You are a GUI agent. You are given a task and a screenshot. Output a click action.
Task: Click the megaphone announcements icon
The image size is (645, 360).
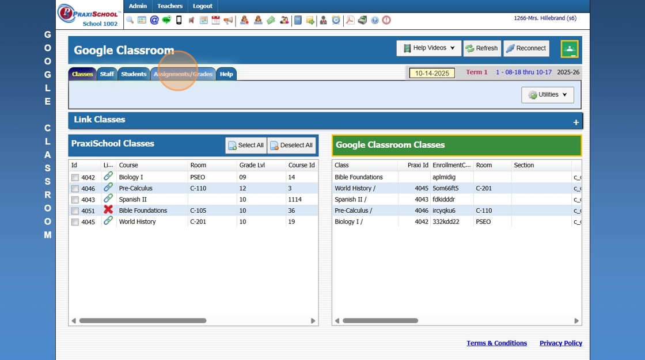click(229, 20)
